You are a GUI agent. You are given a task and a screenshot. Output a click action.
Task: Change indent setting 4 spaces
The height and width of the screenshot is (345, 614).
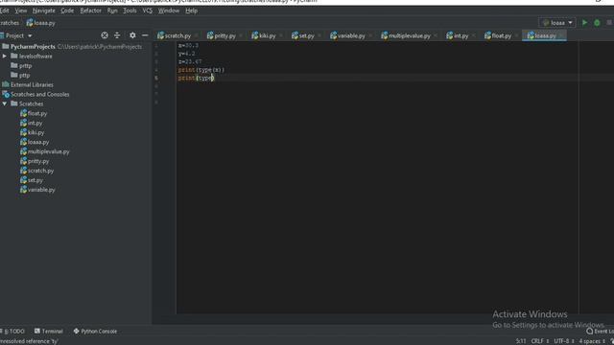coord(592,341)
